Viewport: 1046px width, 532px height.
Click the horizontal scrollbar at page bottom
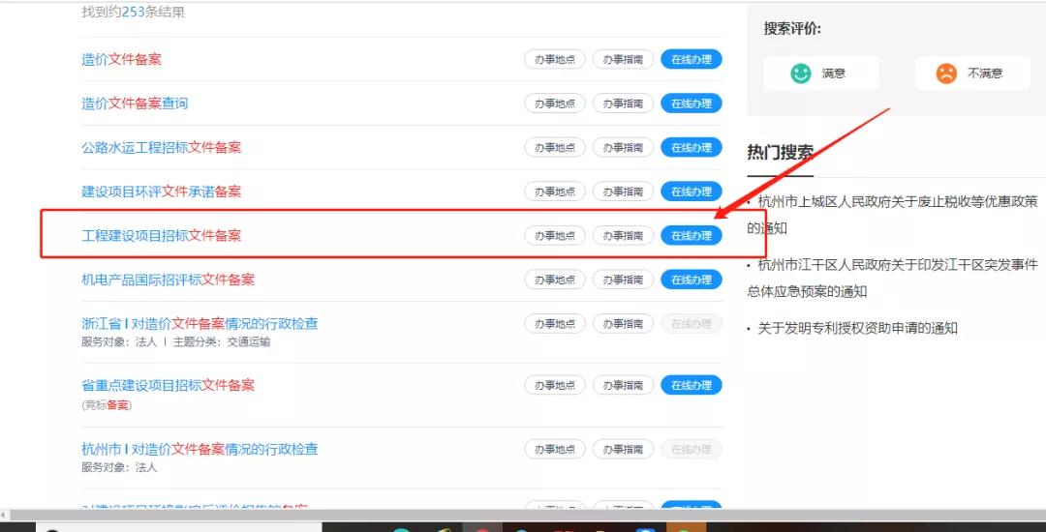tap(523, 515)
